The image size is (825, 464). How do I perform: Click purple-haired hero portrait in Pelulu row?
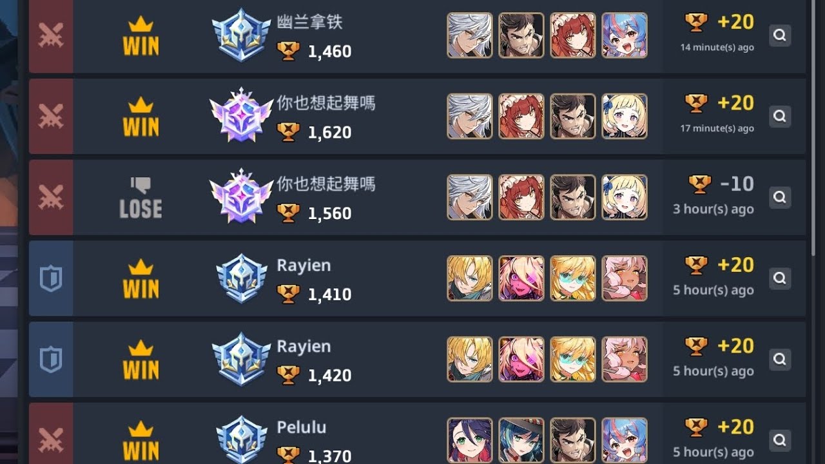pos(470,440)
